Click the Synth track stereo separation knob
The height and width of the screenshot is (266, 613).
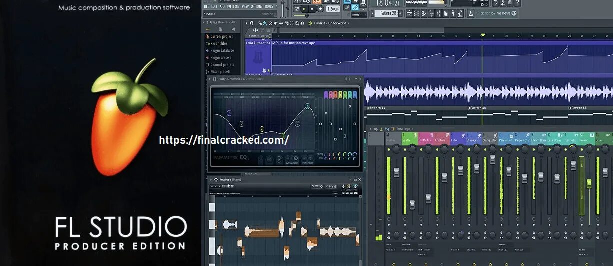point(412,235)
